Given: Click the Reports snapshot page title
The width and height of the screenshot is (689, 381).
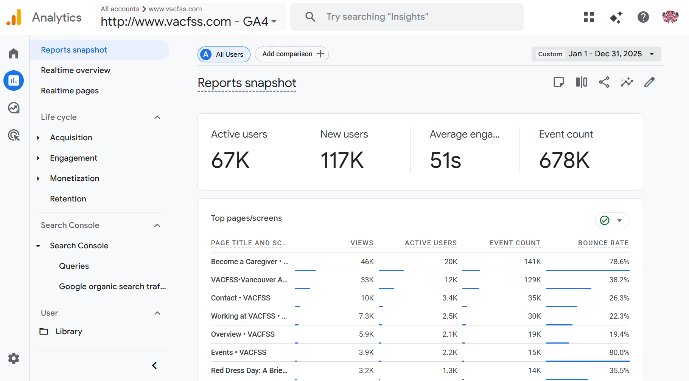Looking at the screenshot, I should (x=247, y=83).
